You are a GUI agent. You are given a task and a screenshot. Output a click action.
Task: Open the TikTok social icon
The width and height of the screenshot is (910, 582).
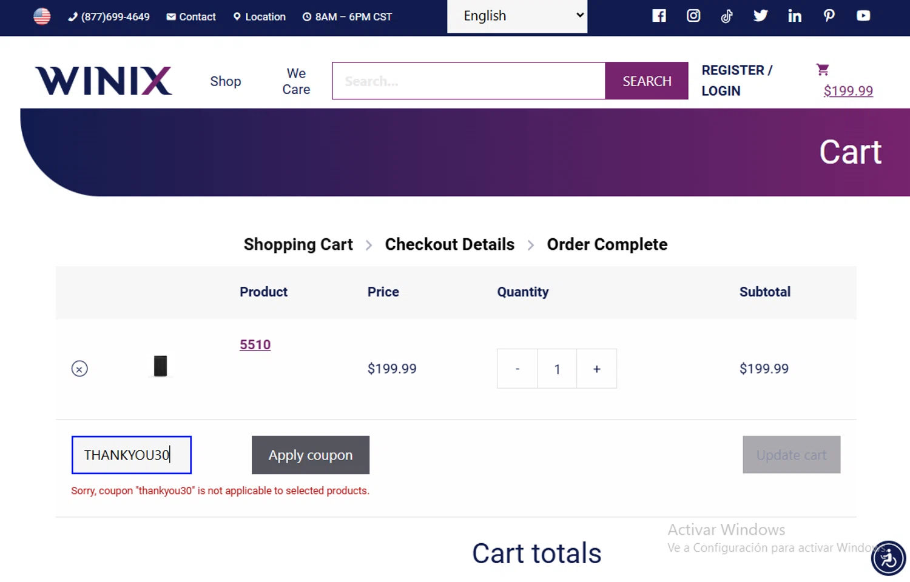(x=727, y=16)
